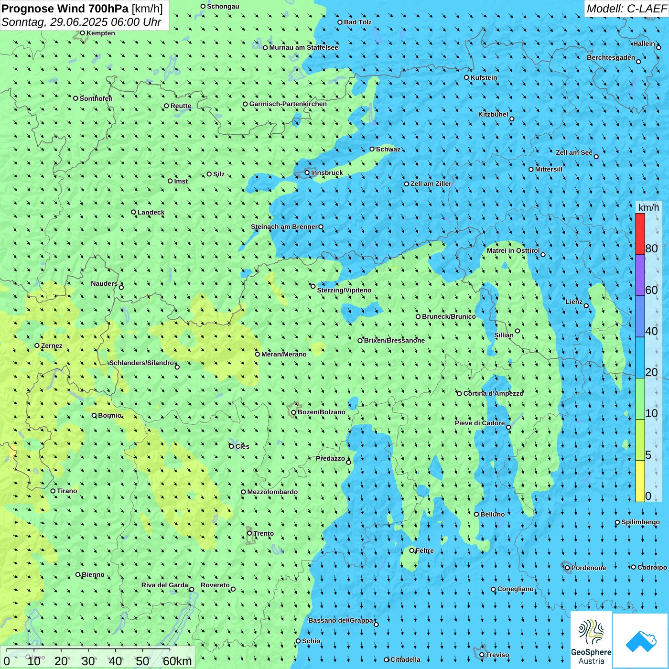
Task: Click the Kitzbühel label
Action: (x=493, y=114)
